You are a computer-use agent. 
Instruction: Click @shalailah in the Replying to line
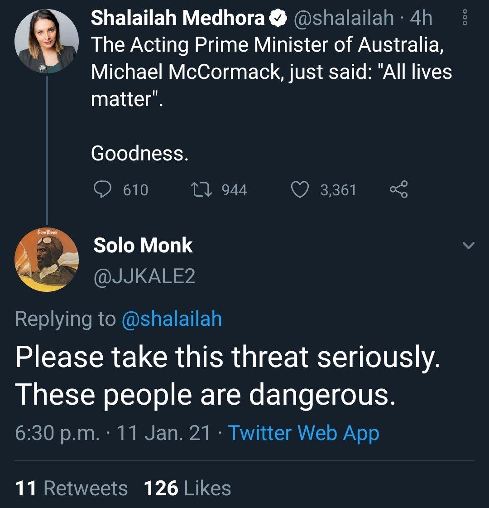pos(172,319)
